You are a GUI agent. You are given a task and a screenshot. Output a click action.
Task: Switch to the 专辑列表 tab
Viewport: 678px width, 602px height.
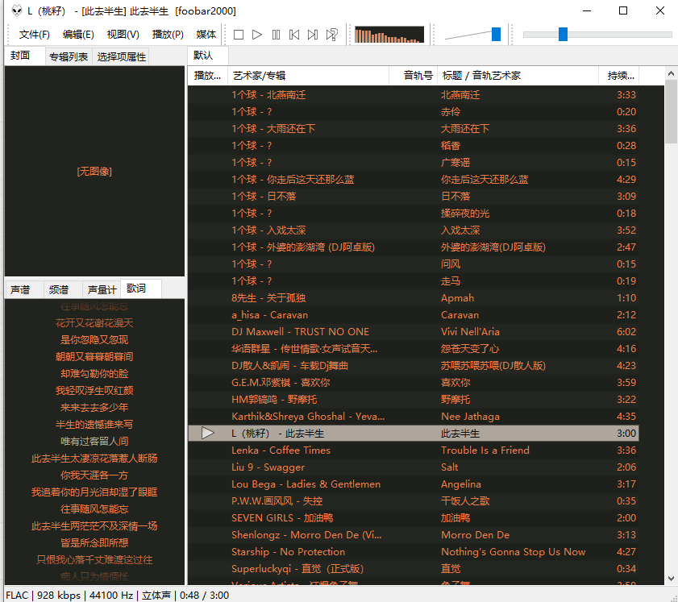click(69, 56)
